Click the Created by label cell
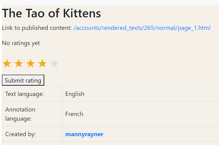 [x=21, y=134]
